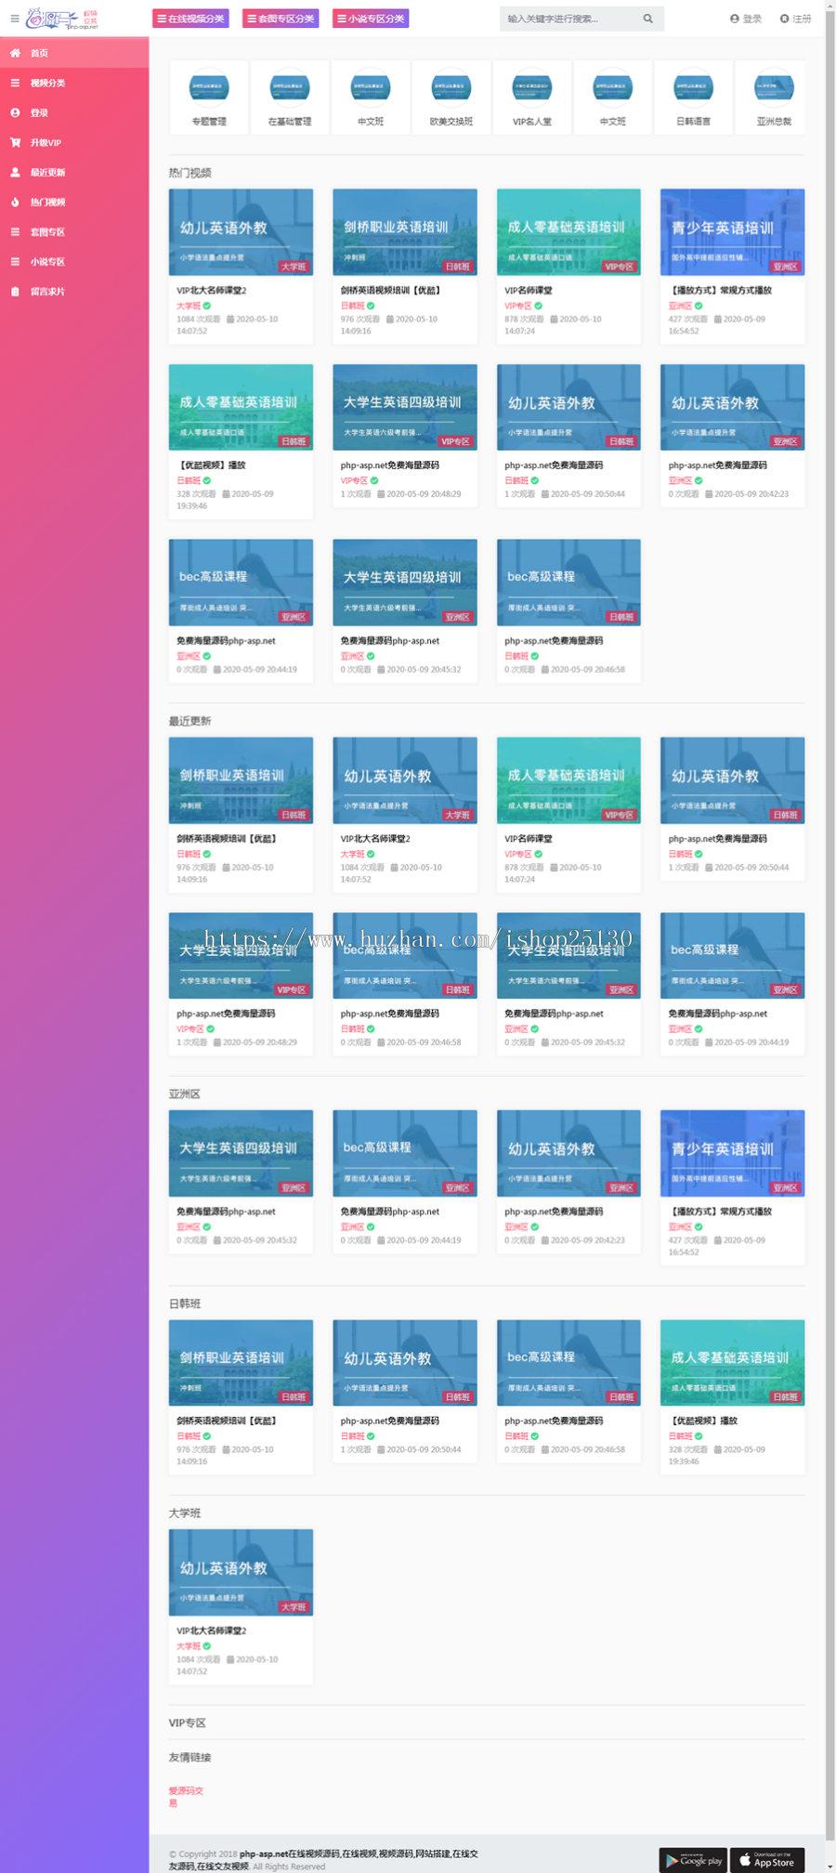Click the user icon next to 最近更新
The width and height of the screenshot is (836, 1873).
[15, 172]
